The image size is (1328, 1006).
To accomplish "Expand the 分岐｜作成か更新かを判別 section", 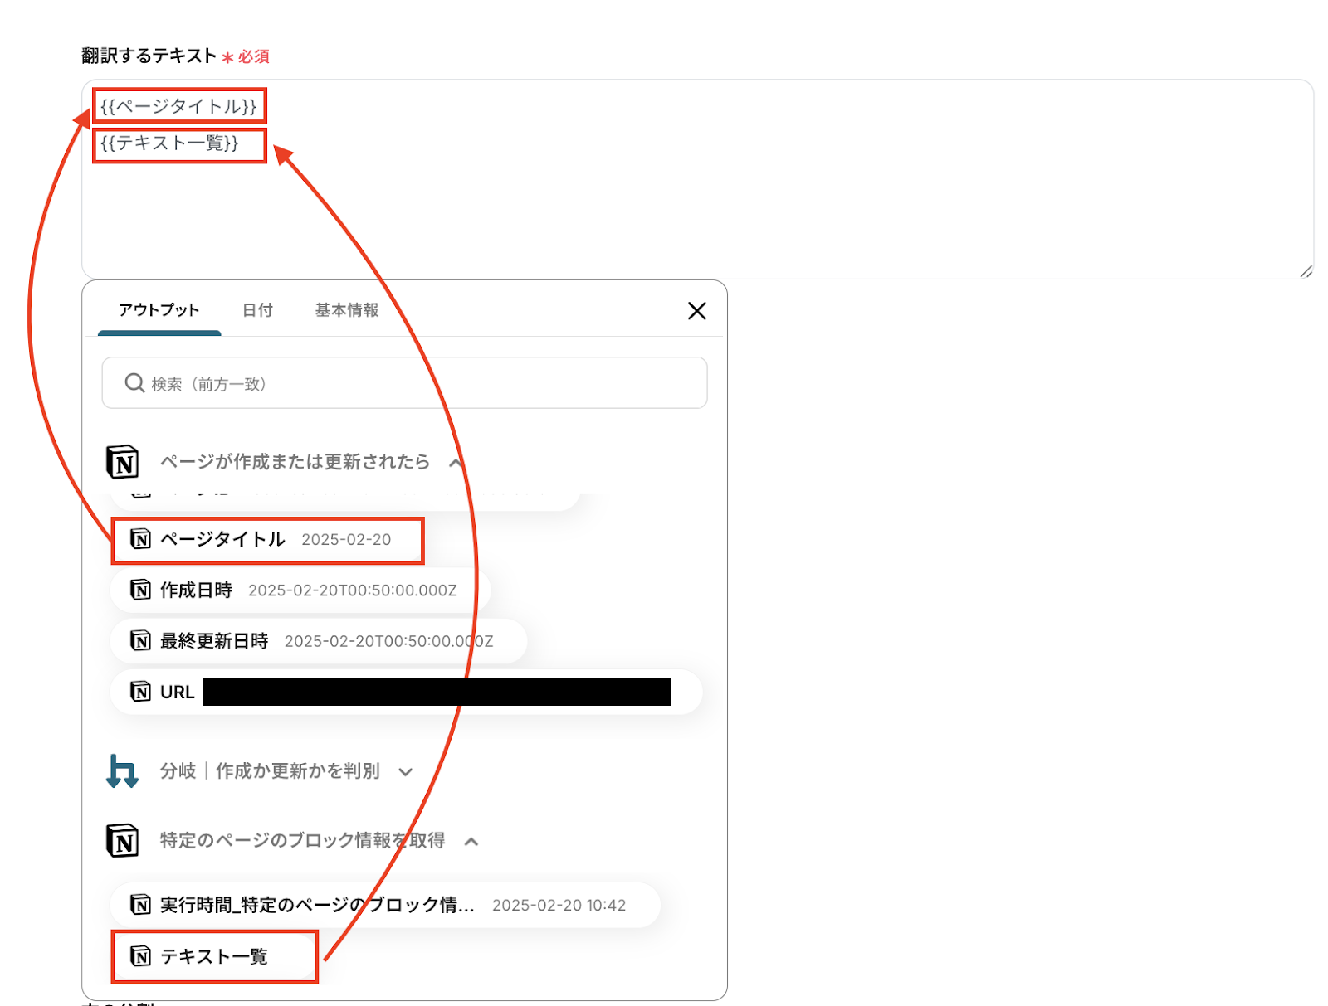I will 405,772.
